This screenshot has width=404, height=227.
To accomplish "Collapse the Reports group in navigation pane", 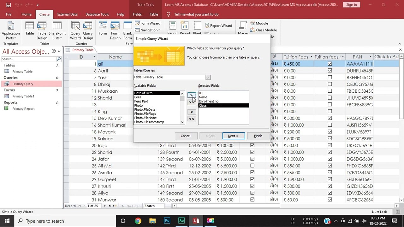I will coord(57,102).
